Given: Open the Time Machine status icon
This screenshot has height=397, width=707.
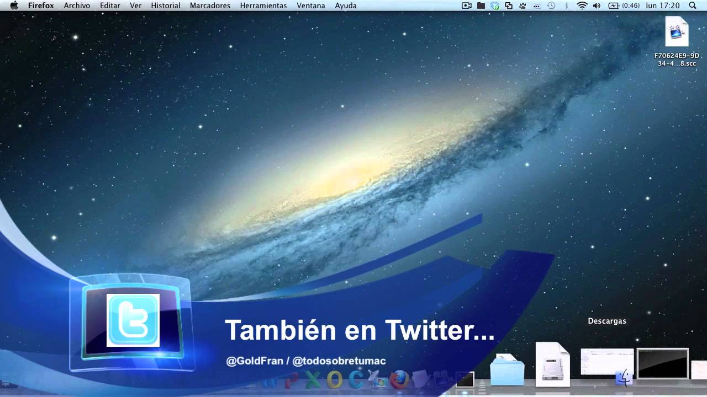Looking at the screenshot, I should click(551, 6).
